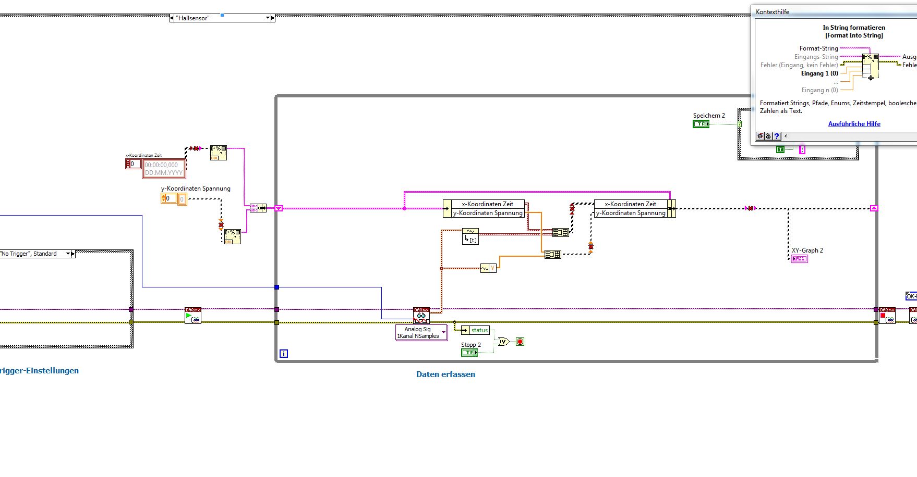Image resolution: width=917 pixels, height=477 pixels.
Task: Select the DAQmx Start Task node
Action: [x=193, y=316]
